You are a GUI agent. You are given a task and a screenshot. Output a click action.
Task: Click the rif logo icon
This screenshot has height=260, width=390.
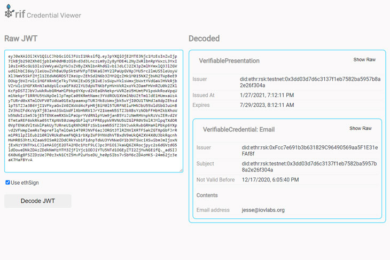9,11
